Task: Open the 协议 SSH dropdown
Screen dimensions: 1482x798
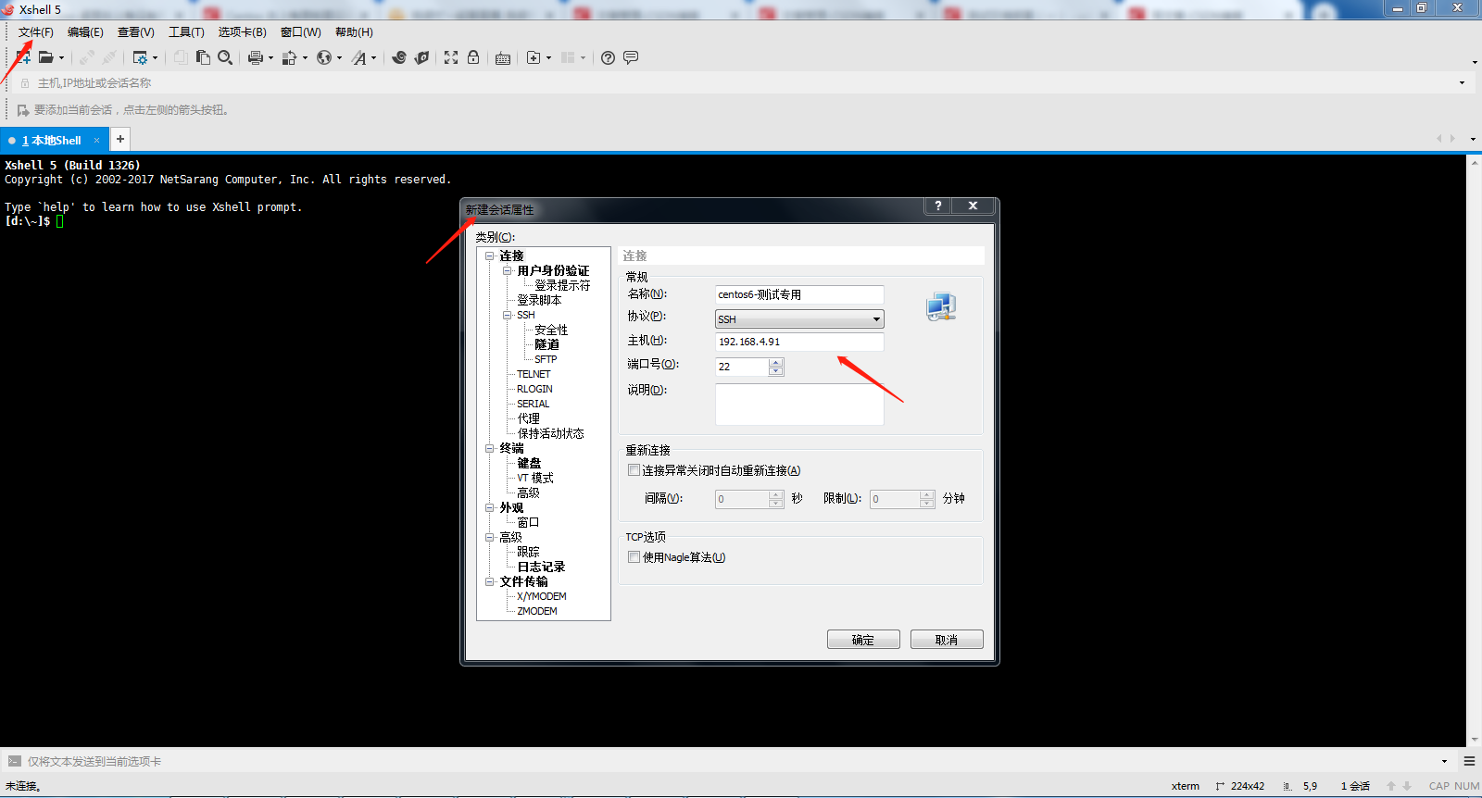Action: [x=799, y=318]
